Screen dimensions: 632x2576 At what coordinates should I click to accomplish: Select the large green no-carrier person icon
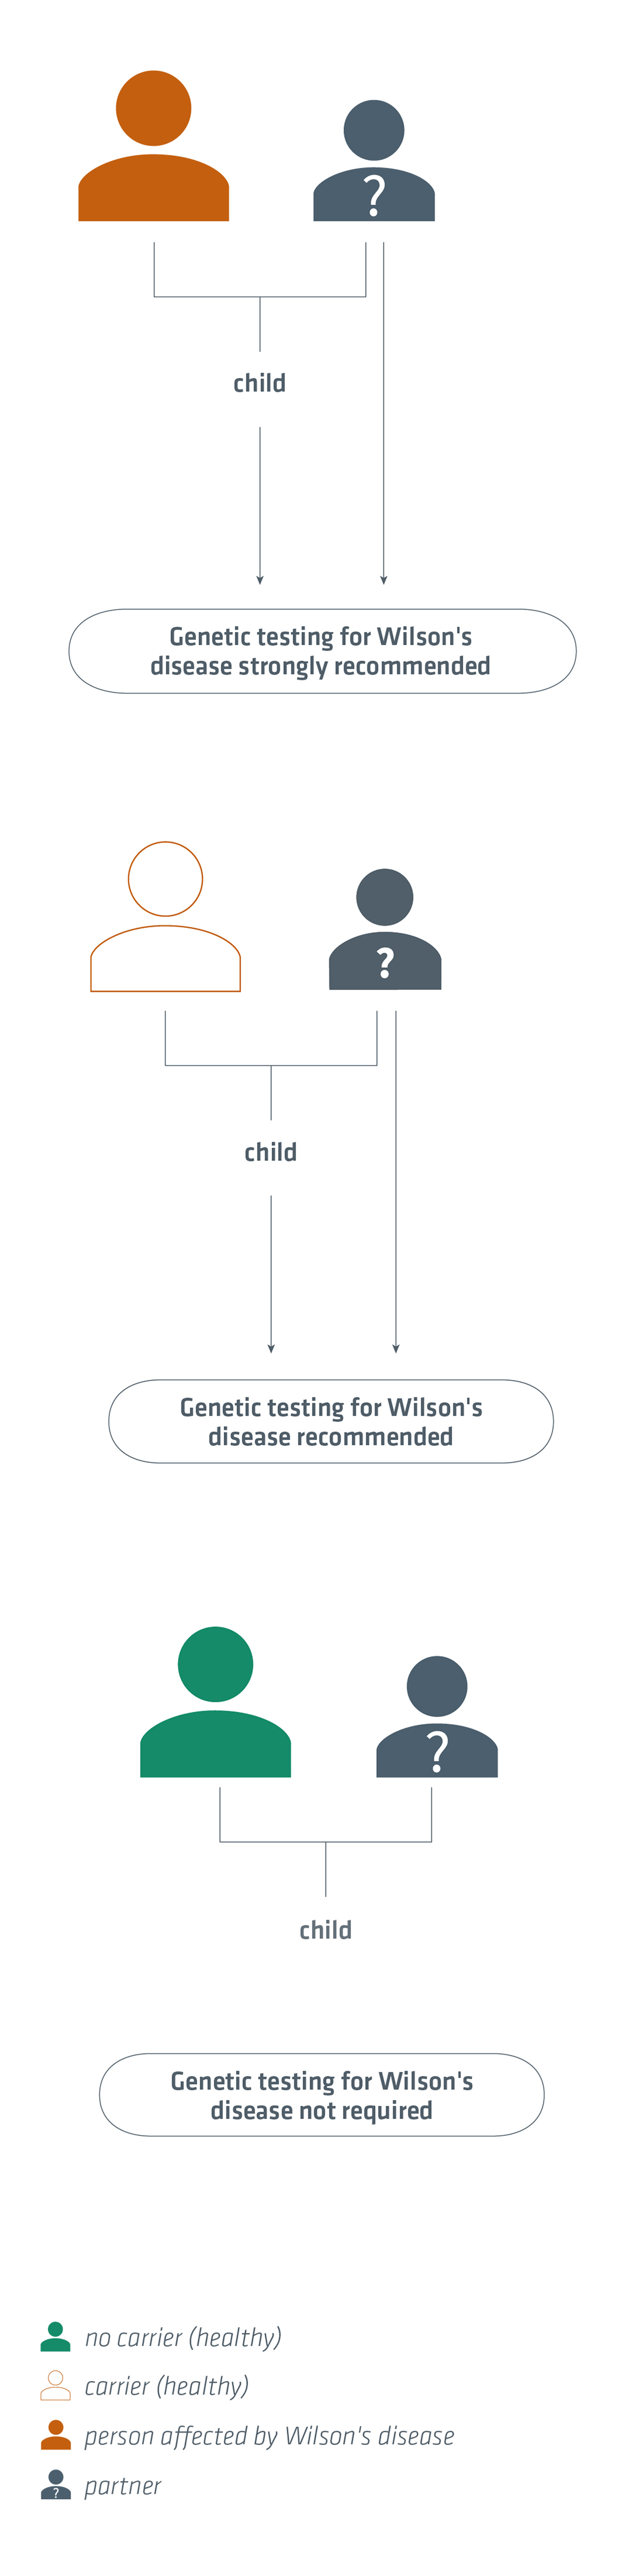tap(215, 1701)
